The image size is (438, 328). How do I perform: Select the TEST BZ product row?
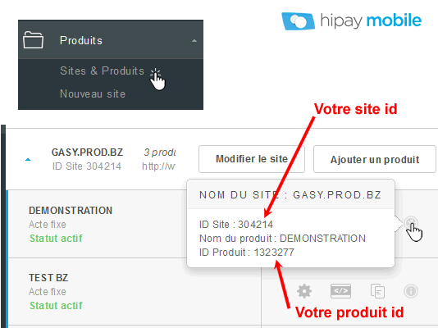pos(134,291)
